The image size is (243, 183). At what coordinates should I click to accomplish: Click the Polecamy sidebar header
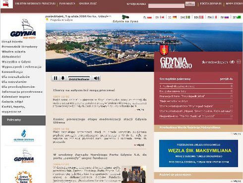[24, 120]
